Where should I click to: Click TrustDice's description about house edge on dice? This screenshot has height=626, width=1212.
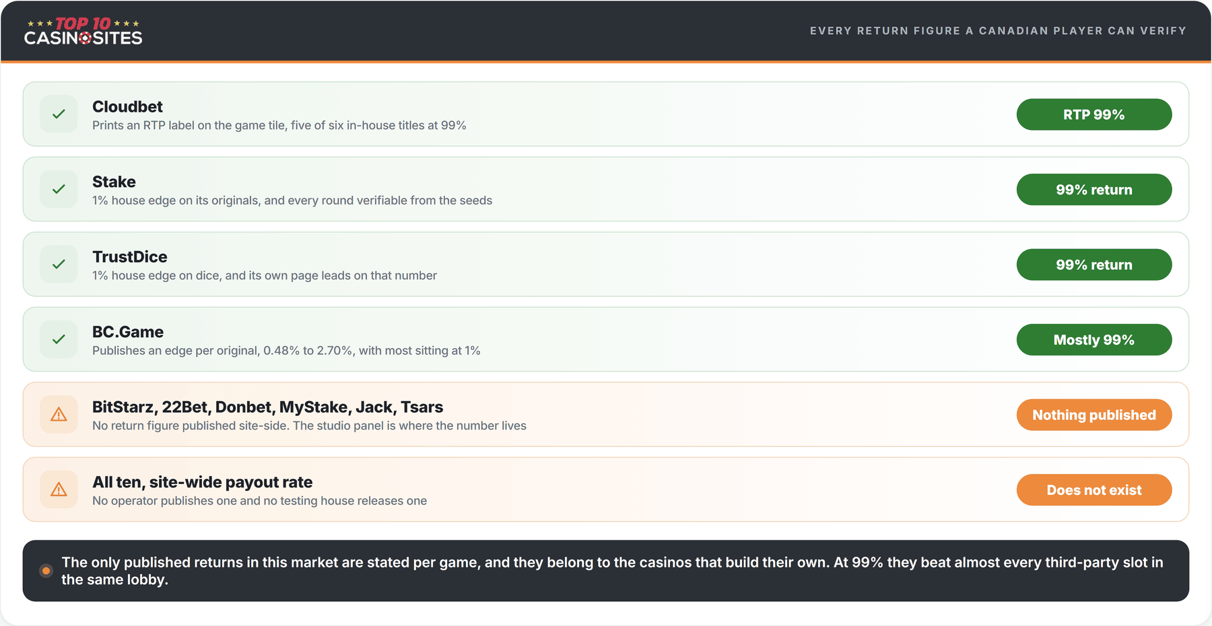pos(265,275)
